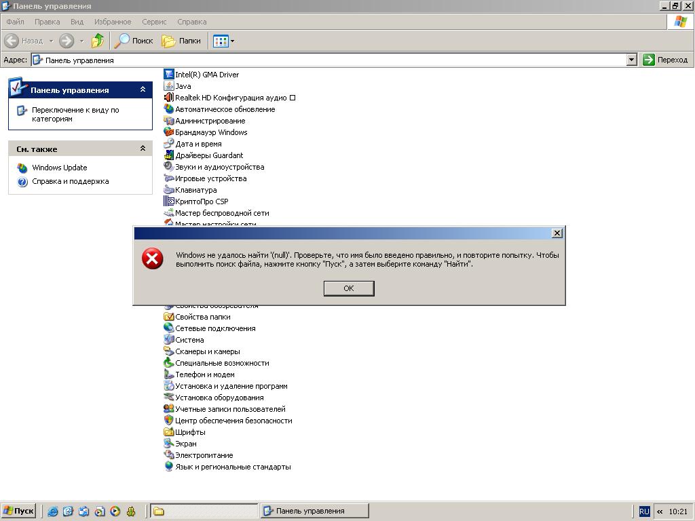
Task: Close the error dialog with X
Action: pyautogui.click(x=557, y=233)
